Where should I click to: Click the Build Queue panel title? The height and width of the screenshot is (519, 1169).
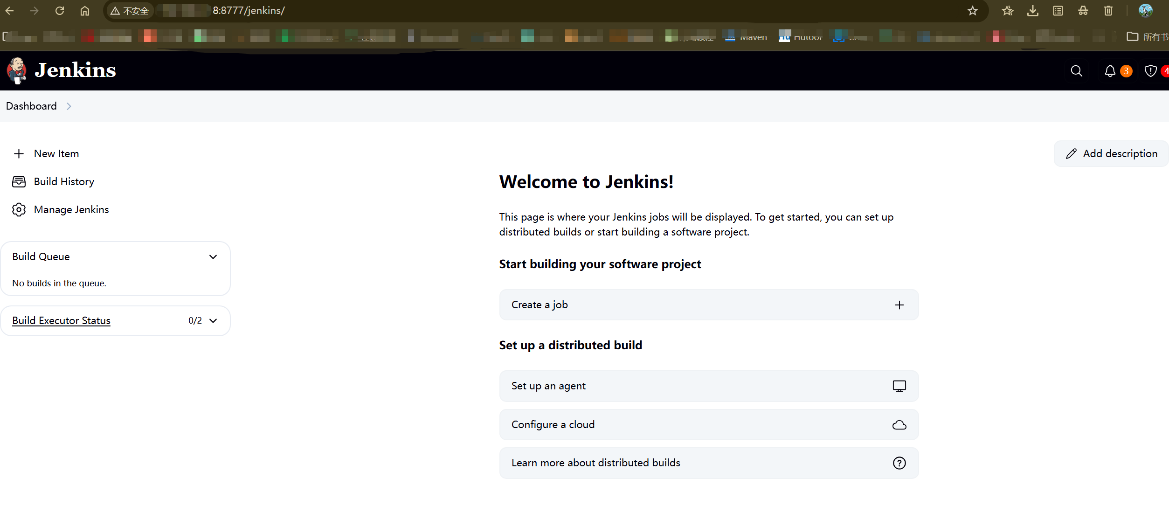(x=41, y=257)
